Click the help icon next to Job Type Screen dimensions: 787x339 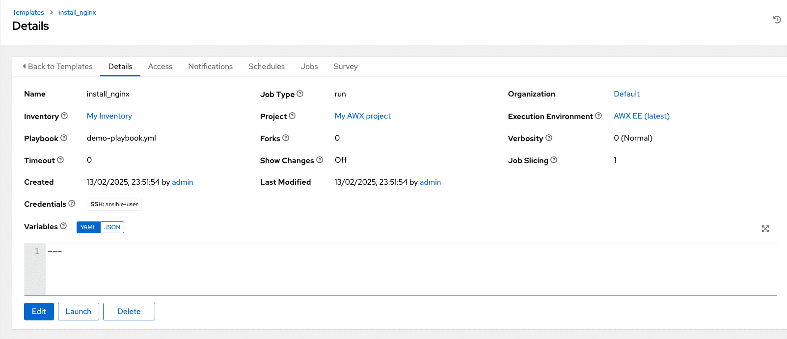(x=300, y=94)
